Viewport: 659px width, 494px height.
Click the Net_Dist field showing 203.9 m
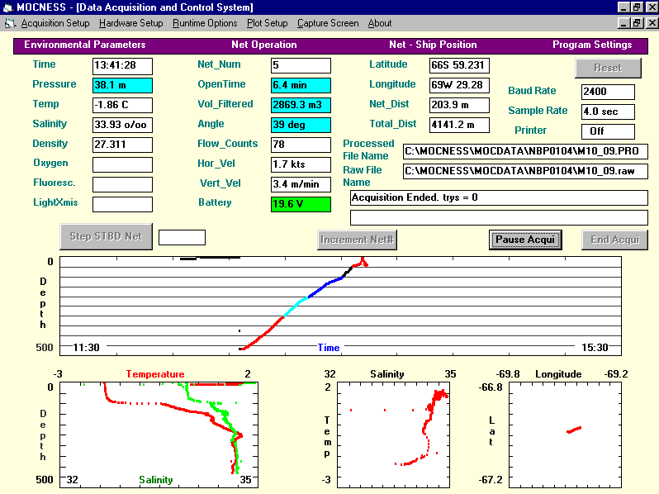click(x=459, y=105)
